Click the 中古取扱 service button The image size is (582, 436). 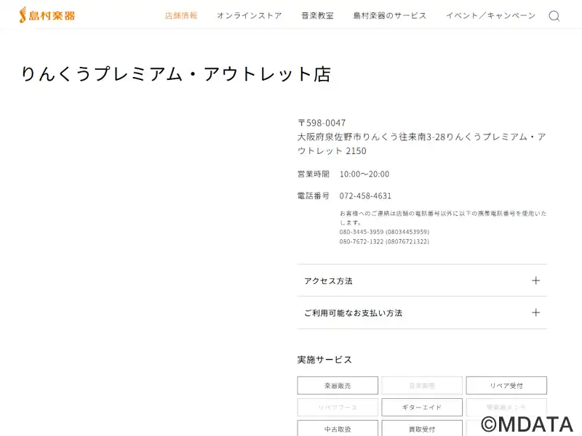coord(338,429)
